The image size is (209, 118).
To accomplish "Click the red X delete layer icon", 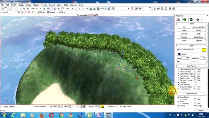I will [x=25, y=12].
